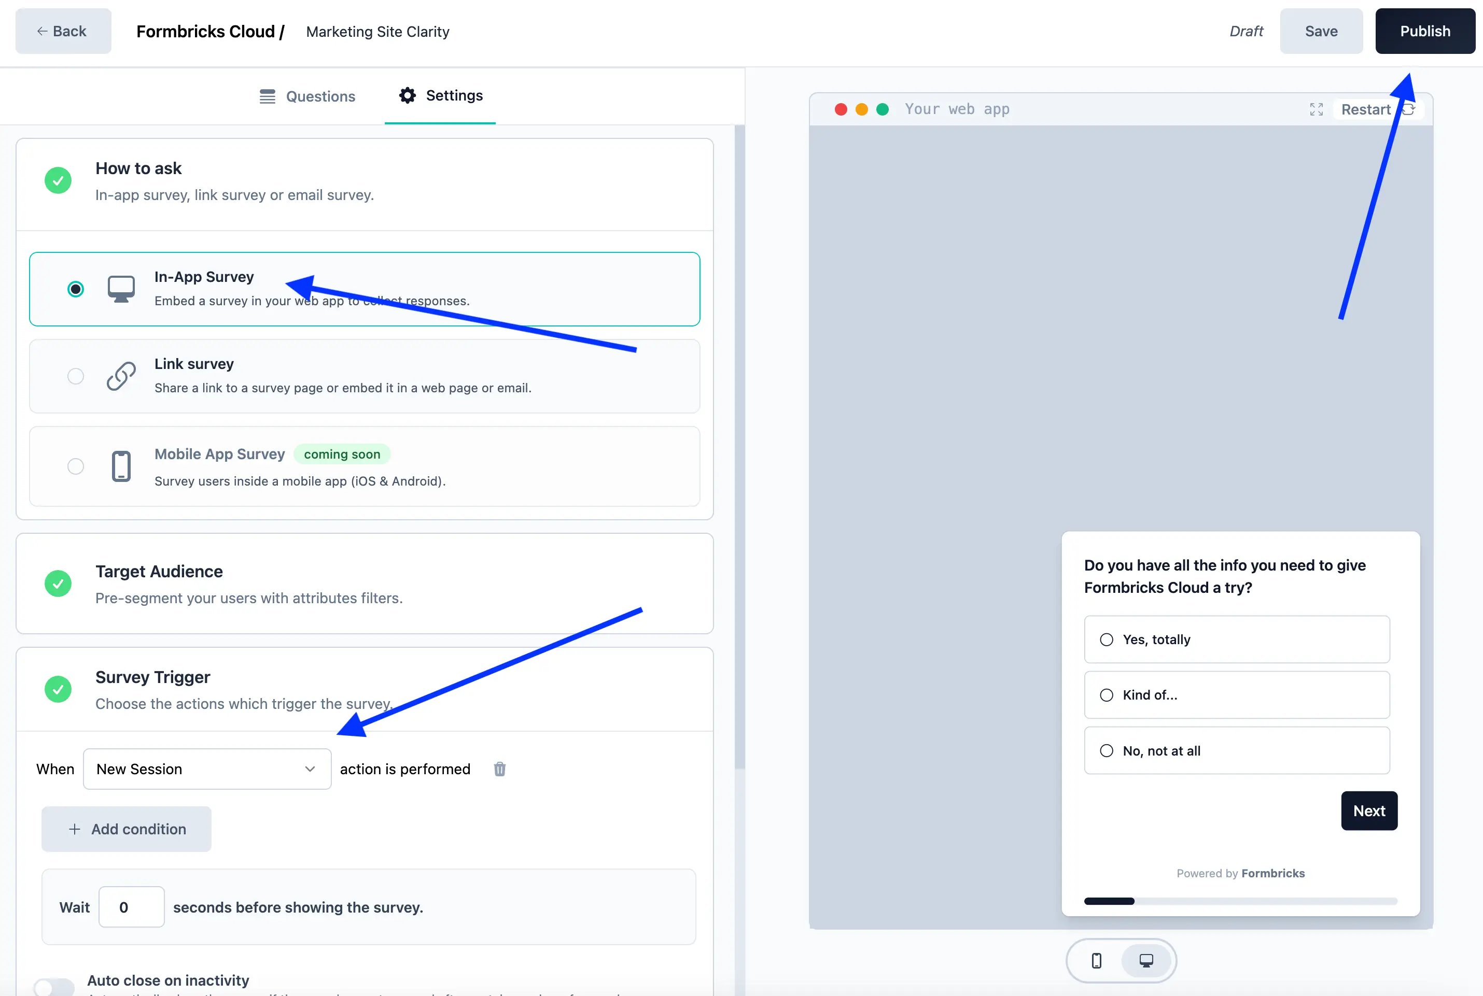The image size is (1483, 996).
Task: Click the Your web app title text
Action: (x=957, y=109)
